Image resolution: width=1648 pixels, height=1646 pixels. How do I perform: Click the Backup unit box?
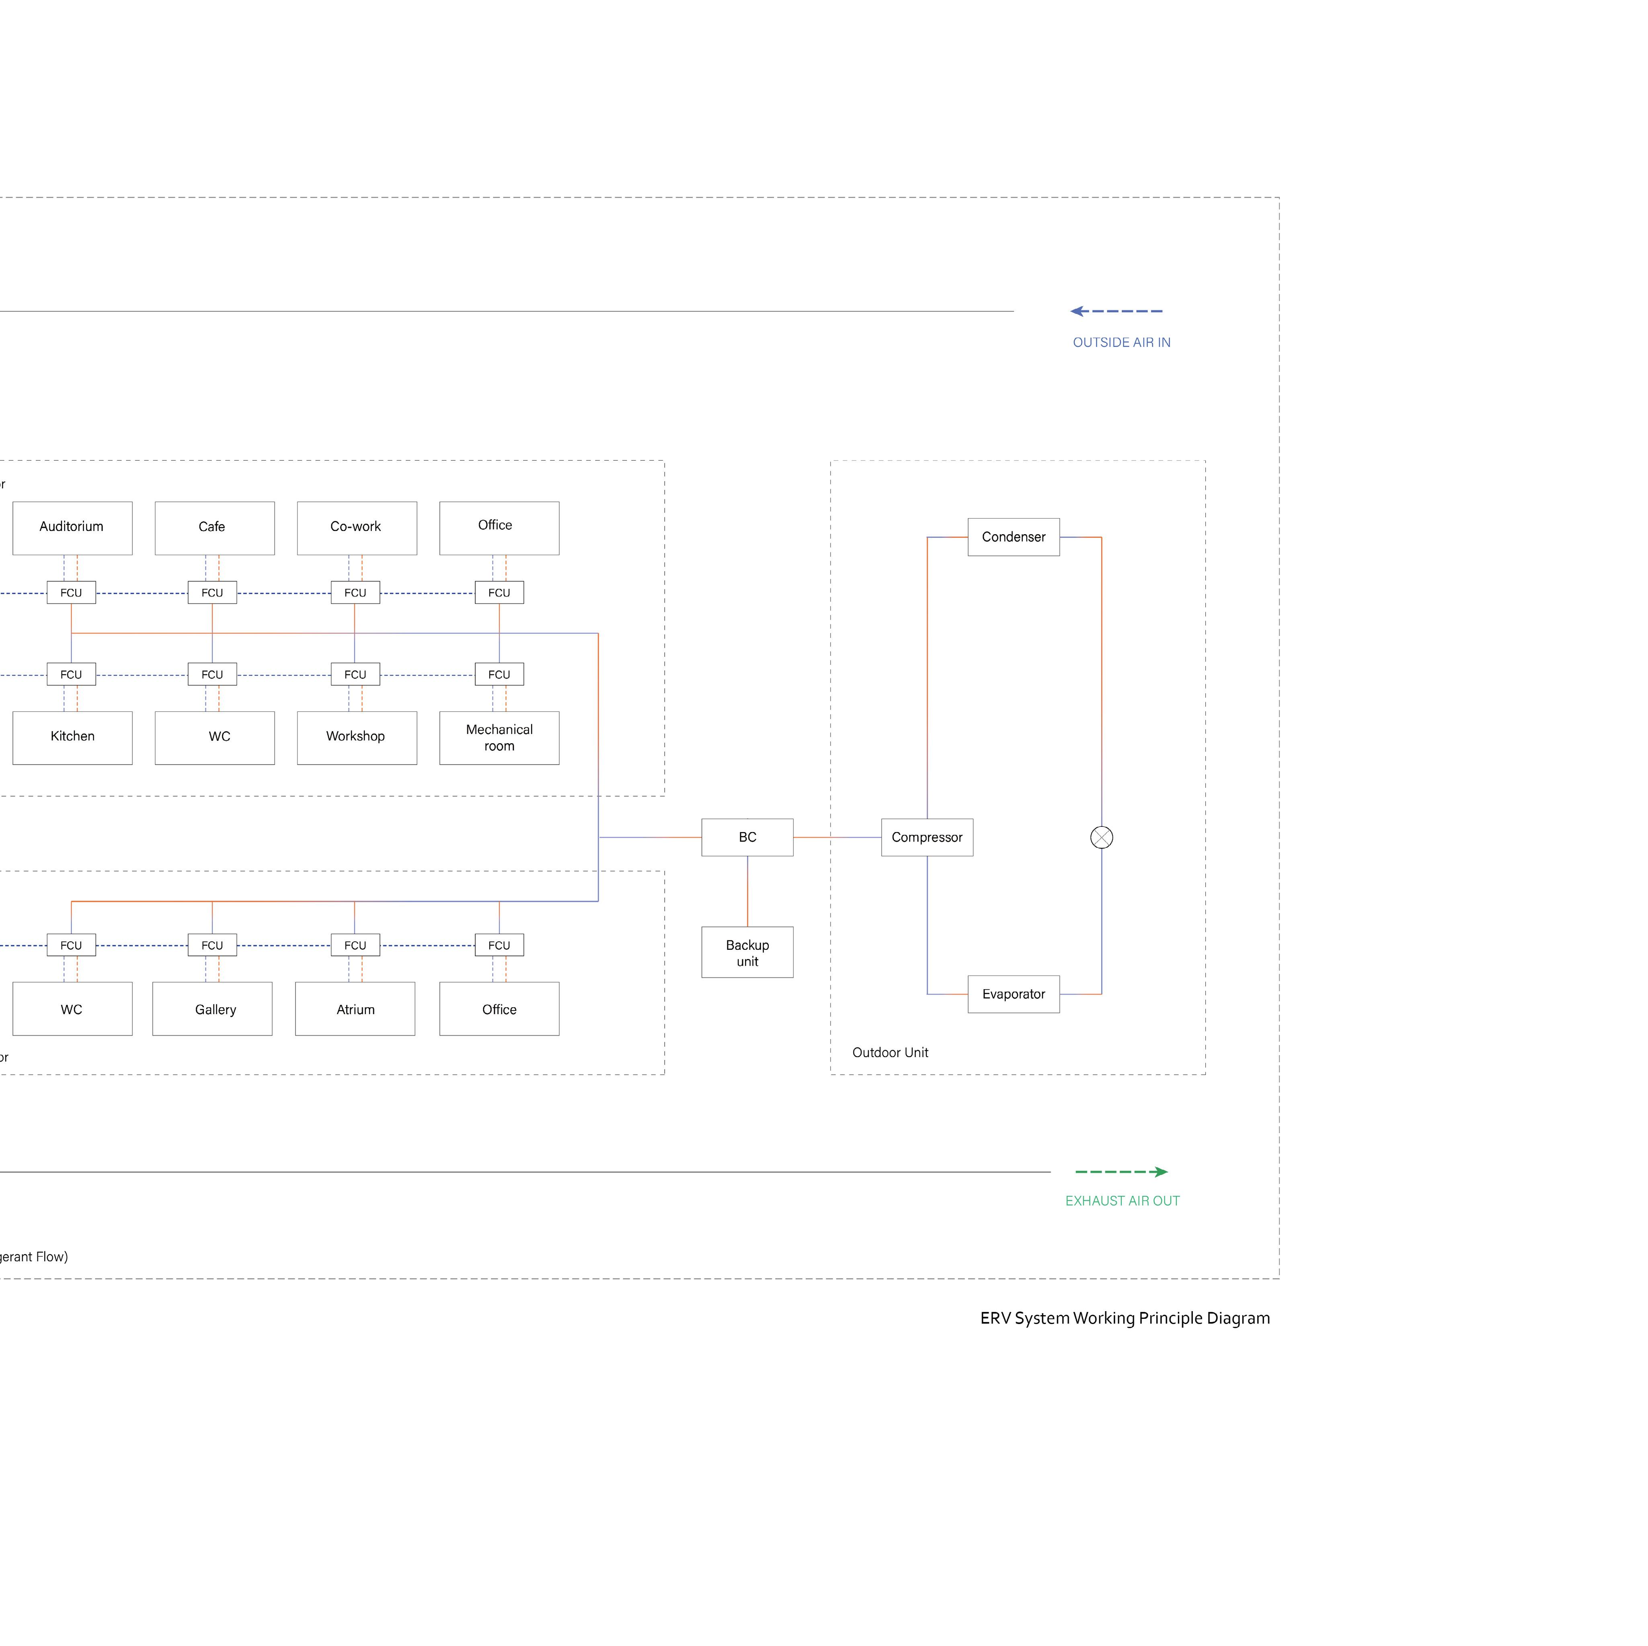pos(747,953)
